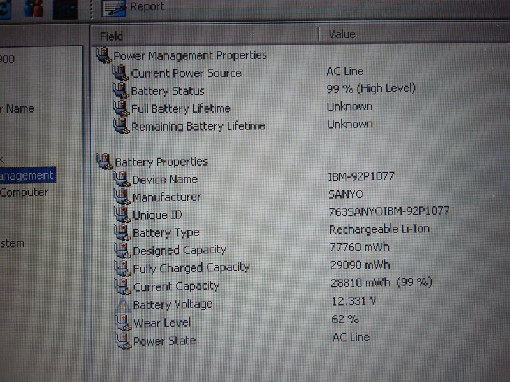
Task: Select the Computer Name item in the sidebar
Action: pyautogui.click(x=19, y=108)
